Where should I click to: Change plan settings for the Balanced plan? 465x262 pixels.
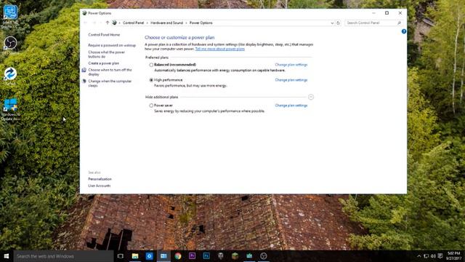291,65
